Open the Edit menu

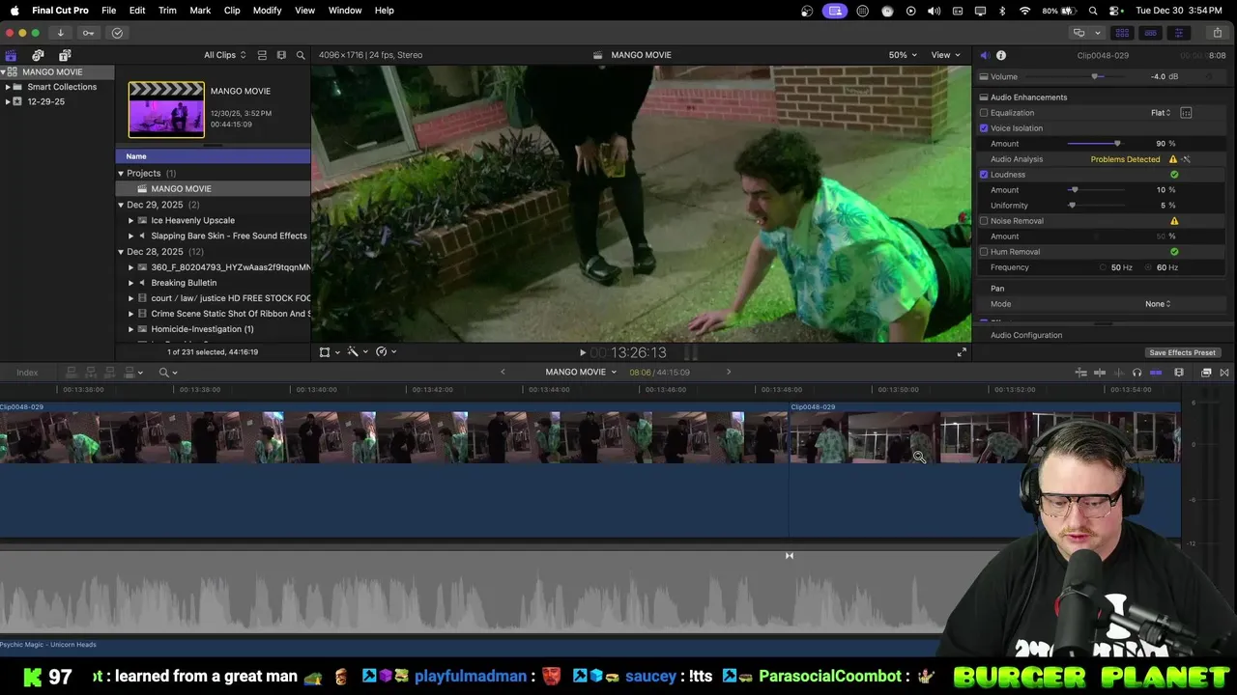point(137,11)
